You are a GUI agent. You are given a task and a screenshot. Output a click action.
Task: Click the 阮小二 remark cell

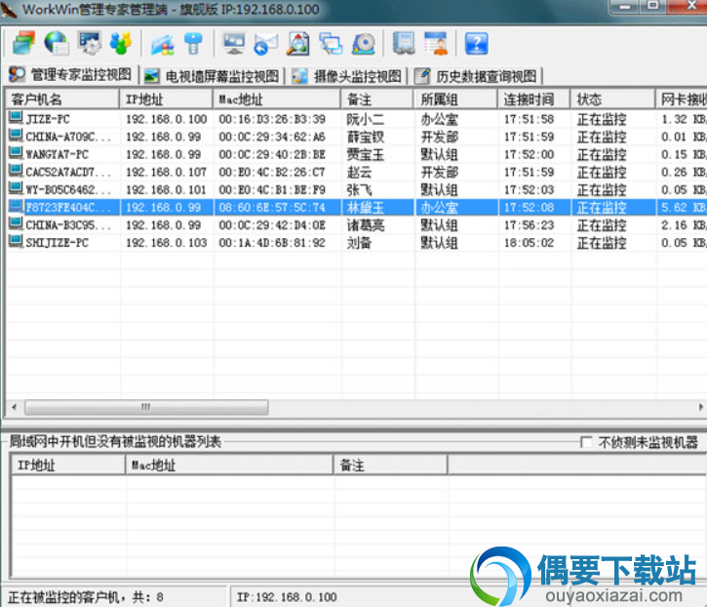tap(366, 120)
